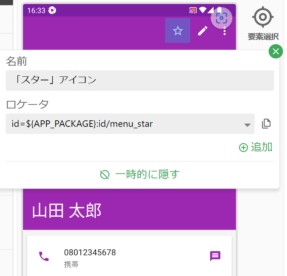Click the circular sync icon beside clock
The width and height of the screenshot is (287, 276).
52,10
